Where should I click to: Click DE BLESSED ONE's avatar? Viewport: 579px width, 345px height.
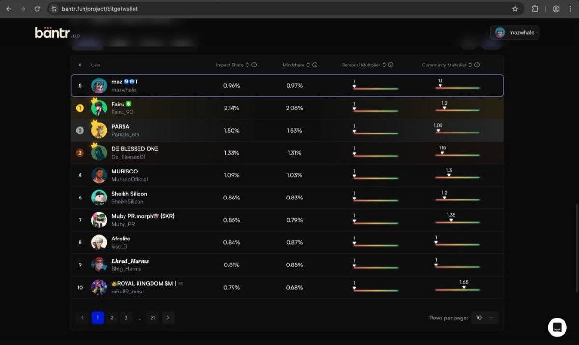99,153
